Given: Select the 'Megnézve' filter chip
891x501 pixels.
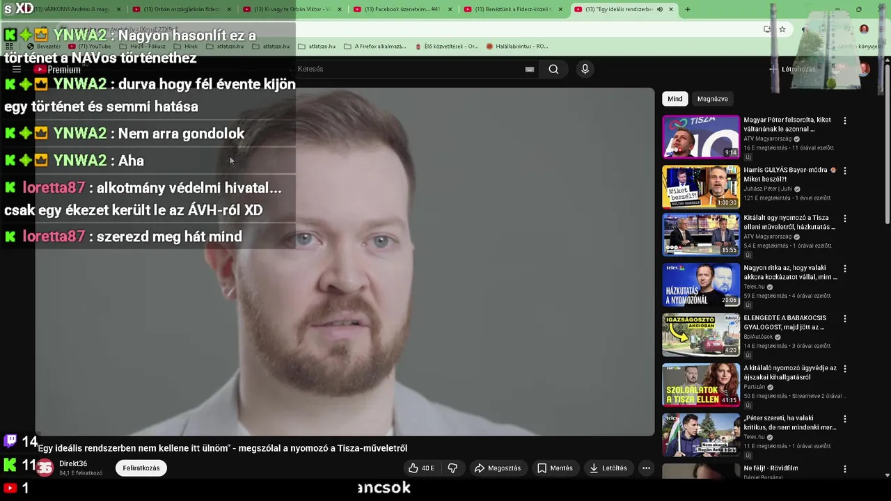Looking at the screenshot, I should click(713, 99).
